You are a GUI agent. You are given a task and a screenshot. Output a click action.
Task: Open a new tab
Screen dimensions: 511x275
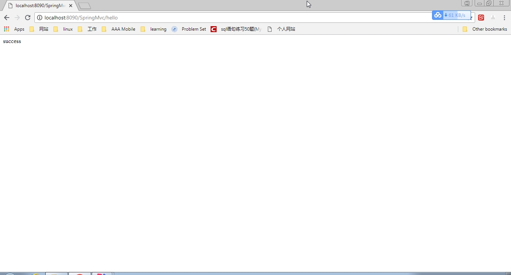coord(85,6)
